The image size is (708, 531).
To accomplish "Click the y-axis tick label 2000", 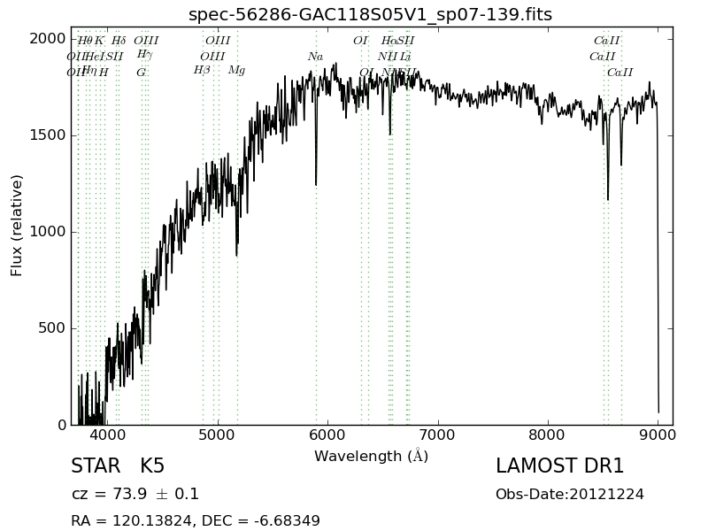I will coord(48,39).
